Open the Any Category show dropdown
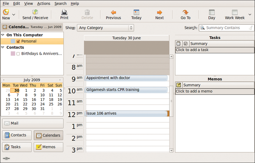The height and width of the screenshot is (163, 255). (x=105, y=28)
